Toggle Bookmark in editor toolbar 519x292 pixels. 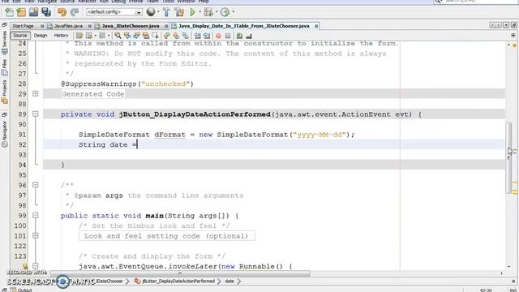pos(186,36)
